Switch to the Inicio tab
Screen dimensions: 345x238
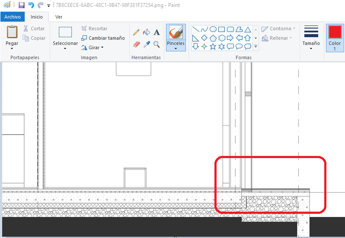pos(36,17)
